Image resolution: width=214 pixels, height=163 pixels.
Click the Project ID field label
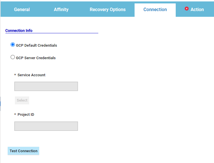[x=26, y=115]
